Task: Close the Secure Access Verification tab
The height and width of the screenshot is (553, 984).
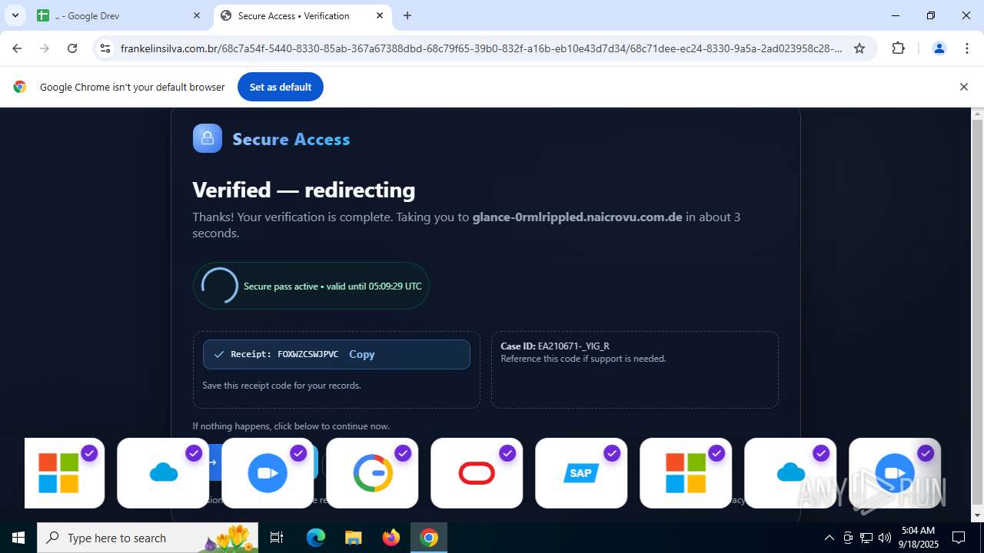Action: coord(380,15)
